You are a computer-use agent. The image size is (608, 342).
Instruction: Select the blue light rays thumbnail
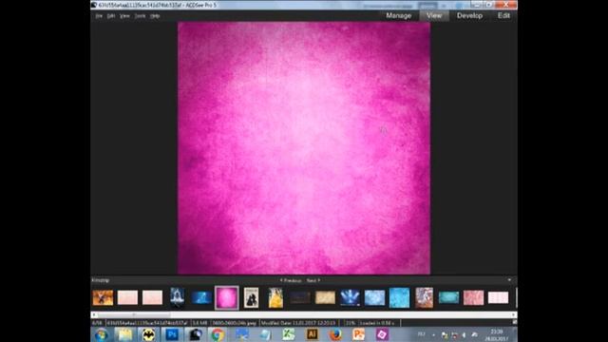tap(350, 297)
